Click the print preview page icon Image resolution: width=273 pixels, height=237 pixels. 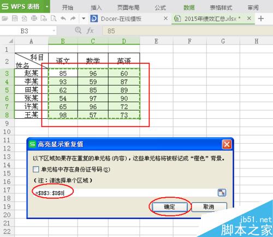(44, 19)
